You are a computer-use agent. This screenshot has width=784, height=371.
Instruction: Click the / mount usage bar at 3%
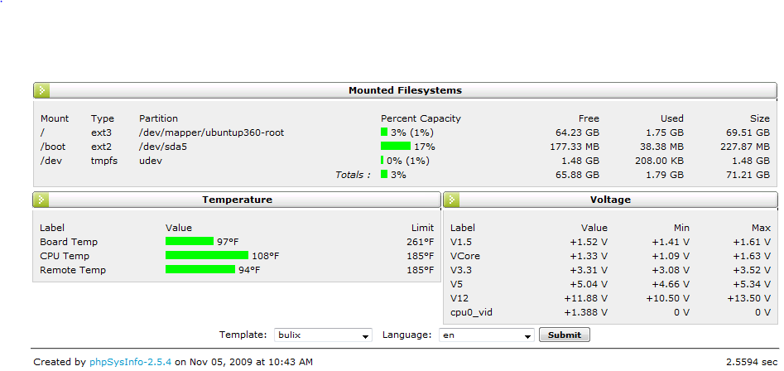[x=384, y=132]
